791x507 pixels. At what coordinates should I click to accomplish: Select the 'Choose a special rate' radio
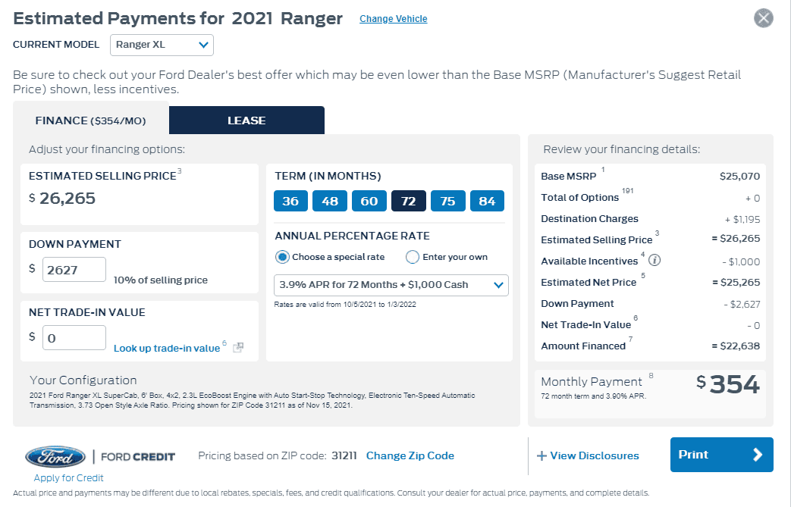click(282, 257)
